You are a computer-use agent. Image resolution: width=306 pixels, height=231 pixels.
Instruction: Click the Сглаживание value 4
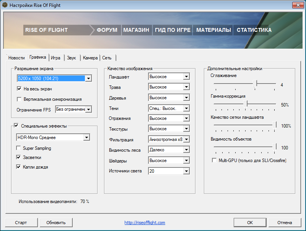[282, 85]
